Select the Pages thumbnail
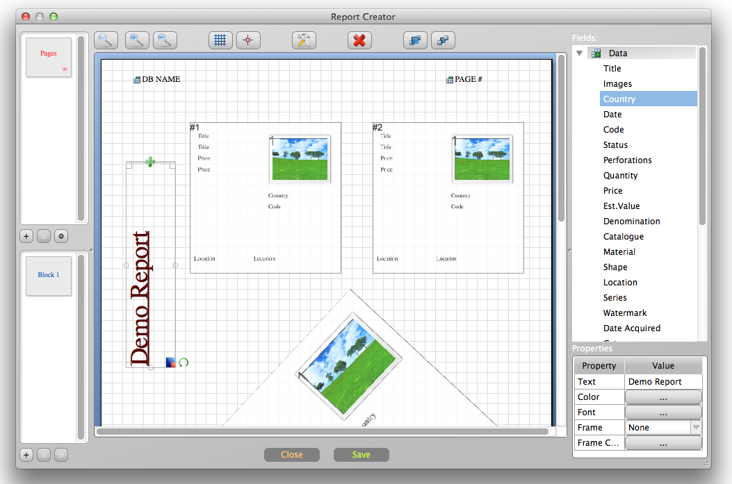 point(49,58)
